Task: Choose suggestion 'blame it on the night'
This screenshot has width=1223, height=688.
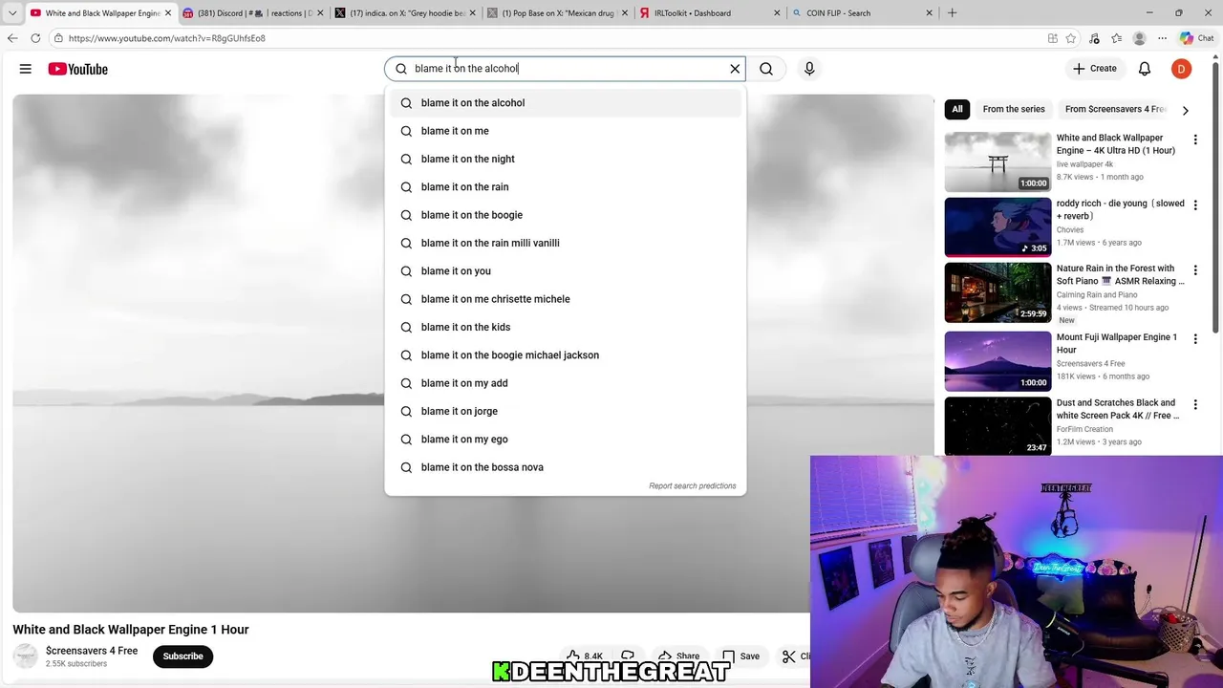Action: 565,159
